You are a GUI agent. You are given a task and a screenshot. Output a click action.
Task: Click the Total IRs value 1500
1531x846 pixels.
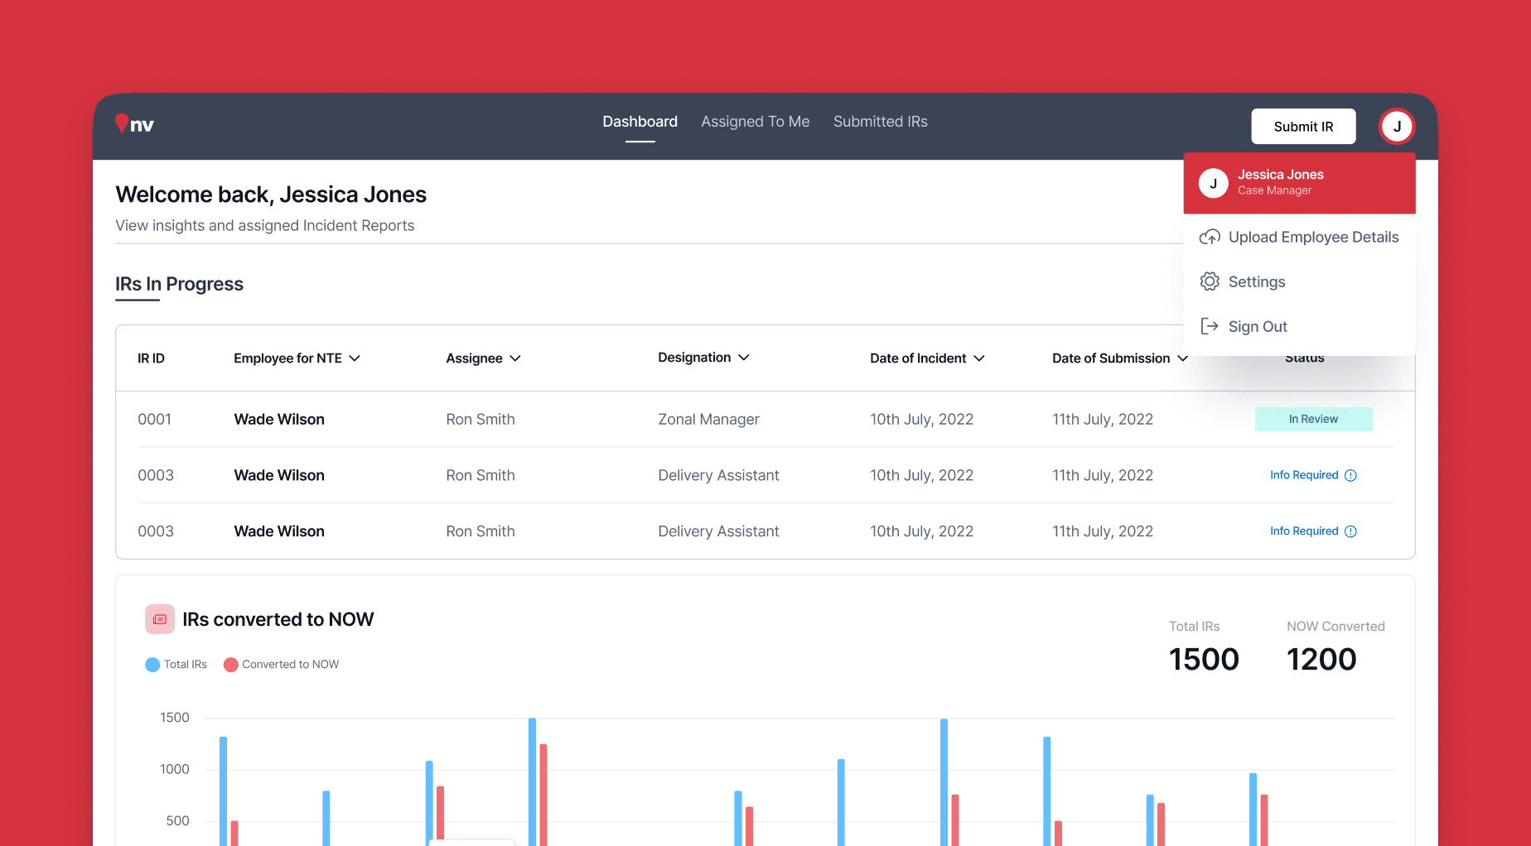pos(1204,660)
